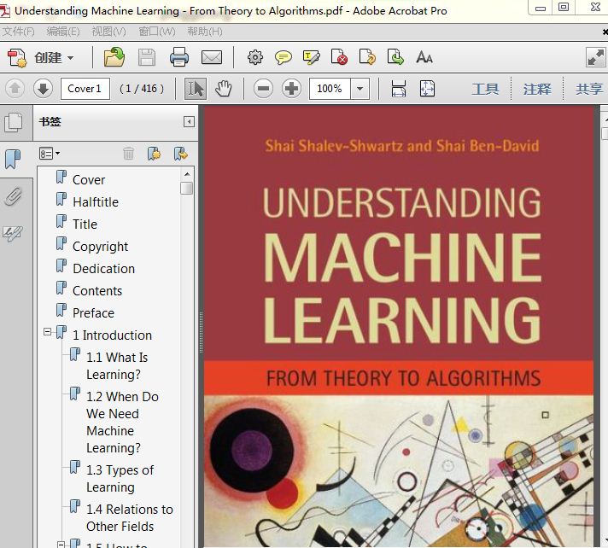Click the Save floppy disk icon
The image size is (608, 548).
tap(147, 58)
